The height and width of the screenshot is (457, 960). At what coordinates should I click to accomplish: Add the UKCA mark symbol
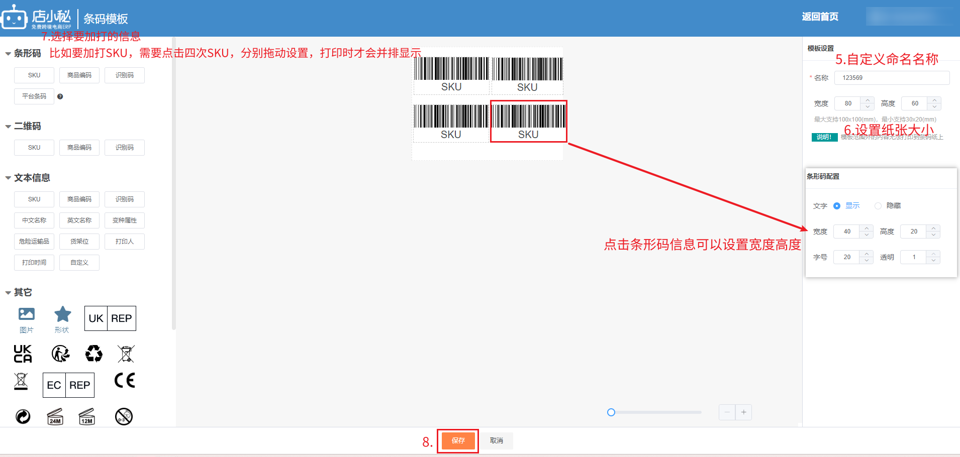pyautogui.click(x=23, y=354)
